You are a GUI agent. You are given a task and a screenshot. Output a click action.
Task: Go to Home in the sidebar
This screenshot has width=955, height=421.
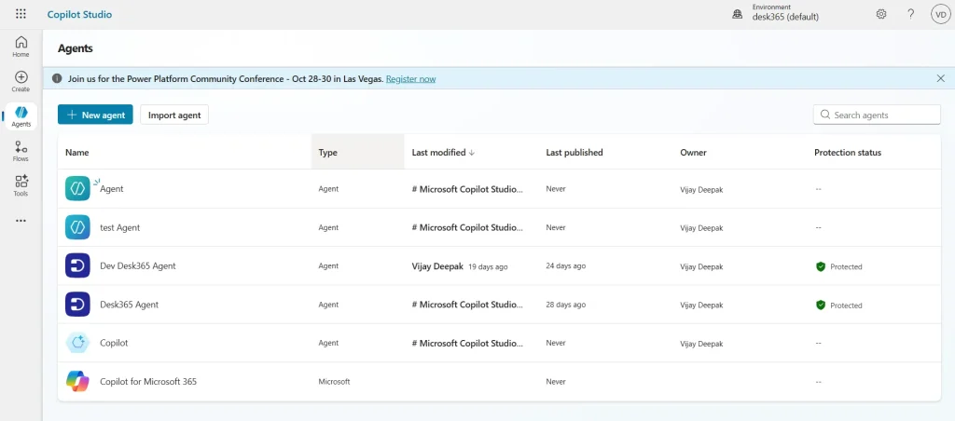[x=21, y=46]
